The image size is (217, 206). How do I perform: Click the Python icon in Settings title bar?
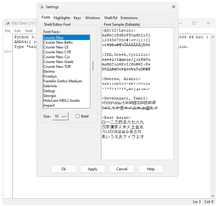point(42,7)
